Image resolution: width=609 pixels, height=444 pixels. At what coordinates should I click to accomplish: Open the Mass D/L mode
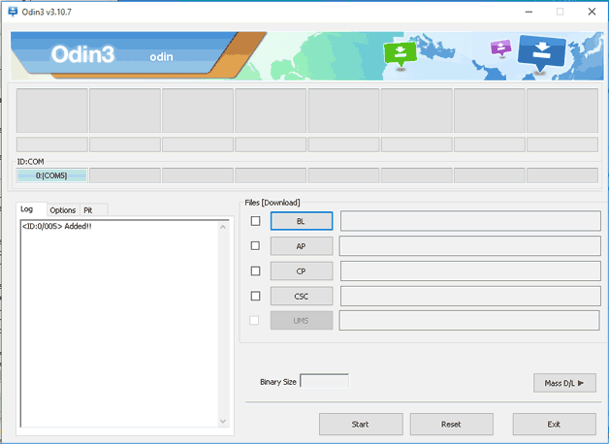click(564, 383)
